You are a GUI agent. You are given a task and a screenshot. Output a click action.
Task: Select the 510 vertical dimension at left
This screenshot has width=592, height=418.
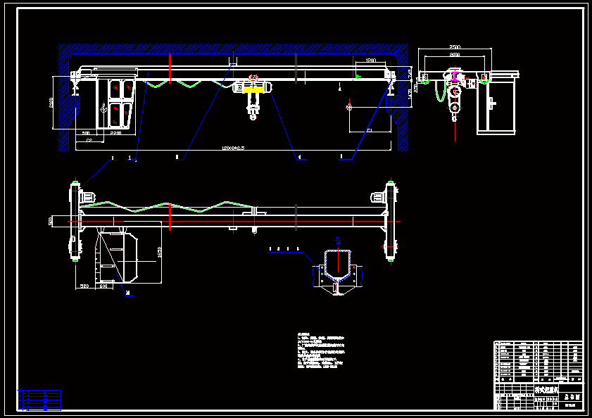click(x=50, y=221)
